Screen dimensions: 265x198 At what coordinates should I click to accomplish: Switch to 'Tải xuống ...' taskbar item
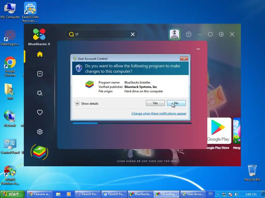167,194
